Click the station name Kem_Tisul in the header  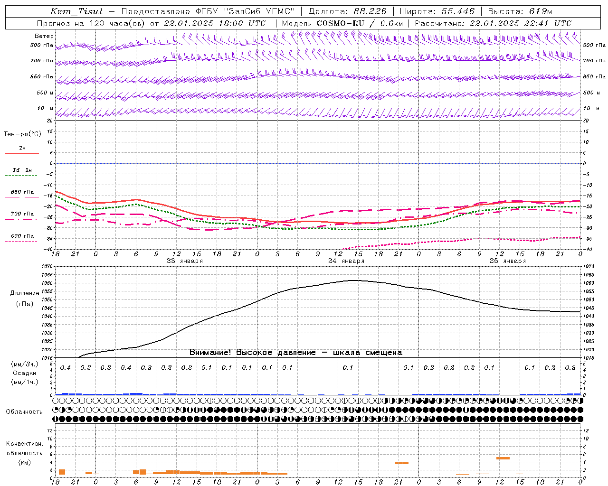point(76,11)
